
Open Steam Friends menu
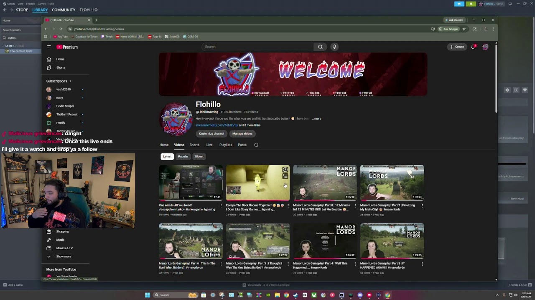point(30,4)
